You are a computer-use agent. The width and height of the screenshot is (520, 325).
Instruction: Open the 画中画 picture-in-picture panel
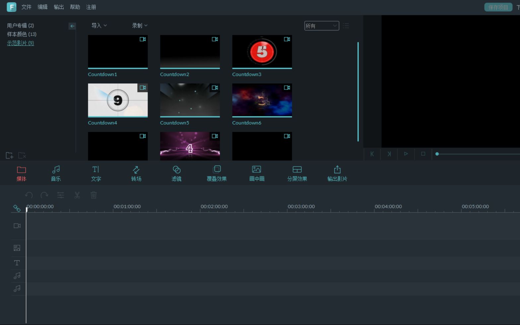257,174
